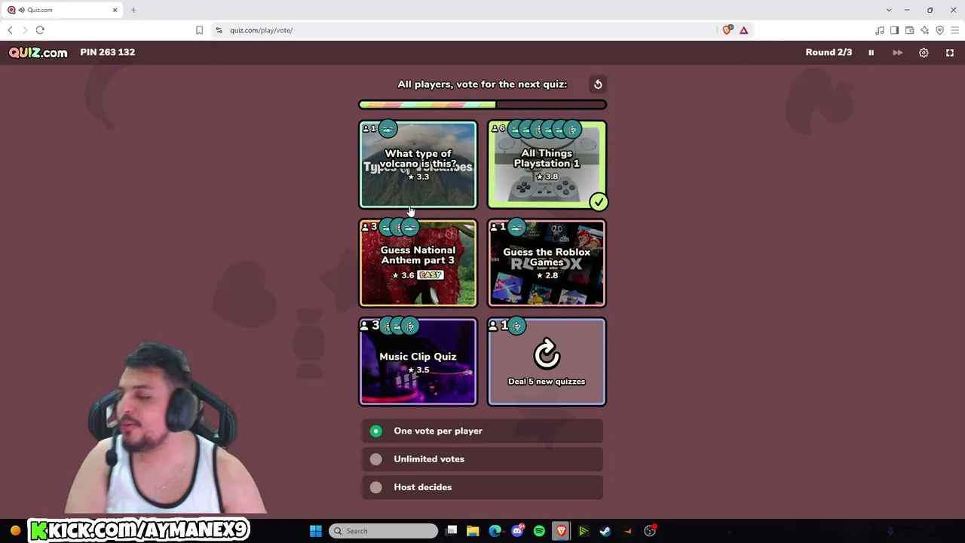The width and height of the screenshot is (965, 543).
Task: Open Brave Rewards triangle icon
Action: [743, 30]
